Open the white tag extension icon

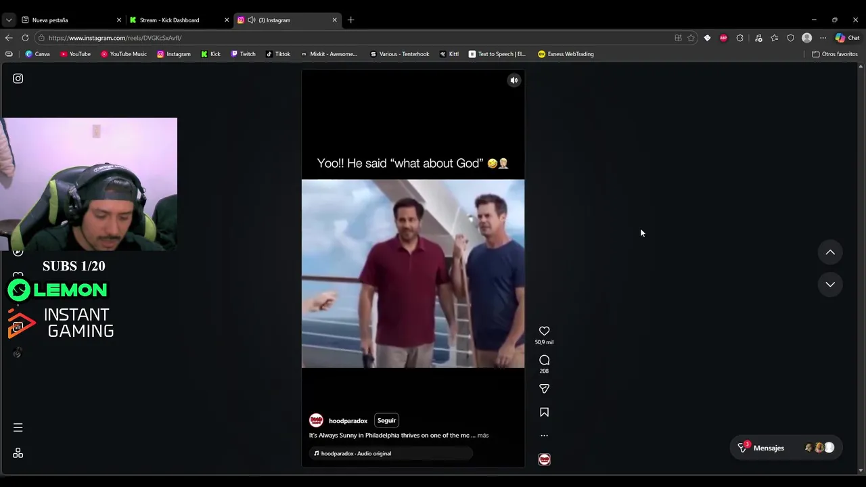[707, 38]
